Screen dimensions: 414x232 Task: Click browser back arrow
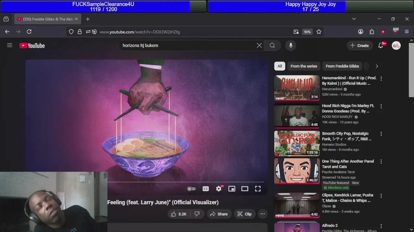7,32
